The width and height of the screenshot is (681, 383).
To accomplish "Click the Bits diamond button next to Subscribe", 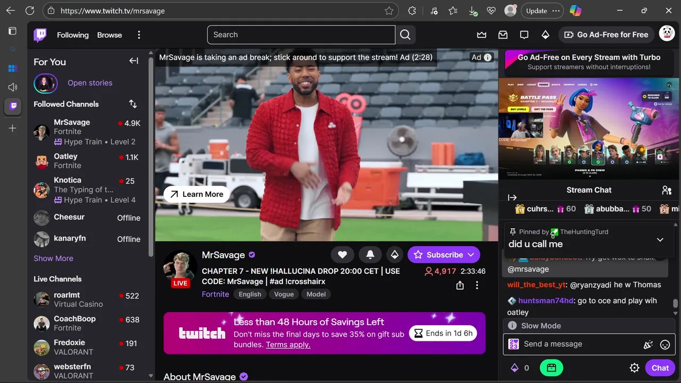I will (x=395, y=255).
